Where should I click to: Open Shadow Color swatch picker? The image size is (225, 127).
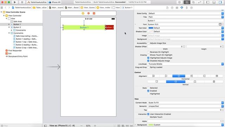pos(151,31)
